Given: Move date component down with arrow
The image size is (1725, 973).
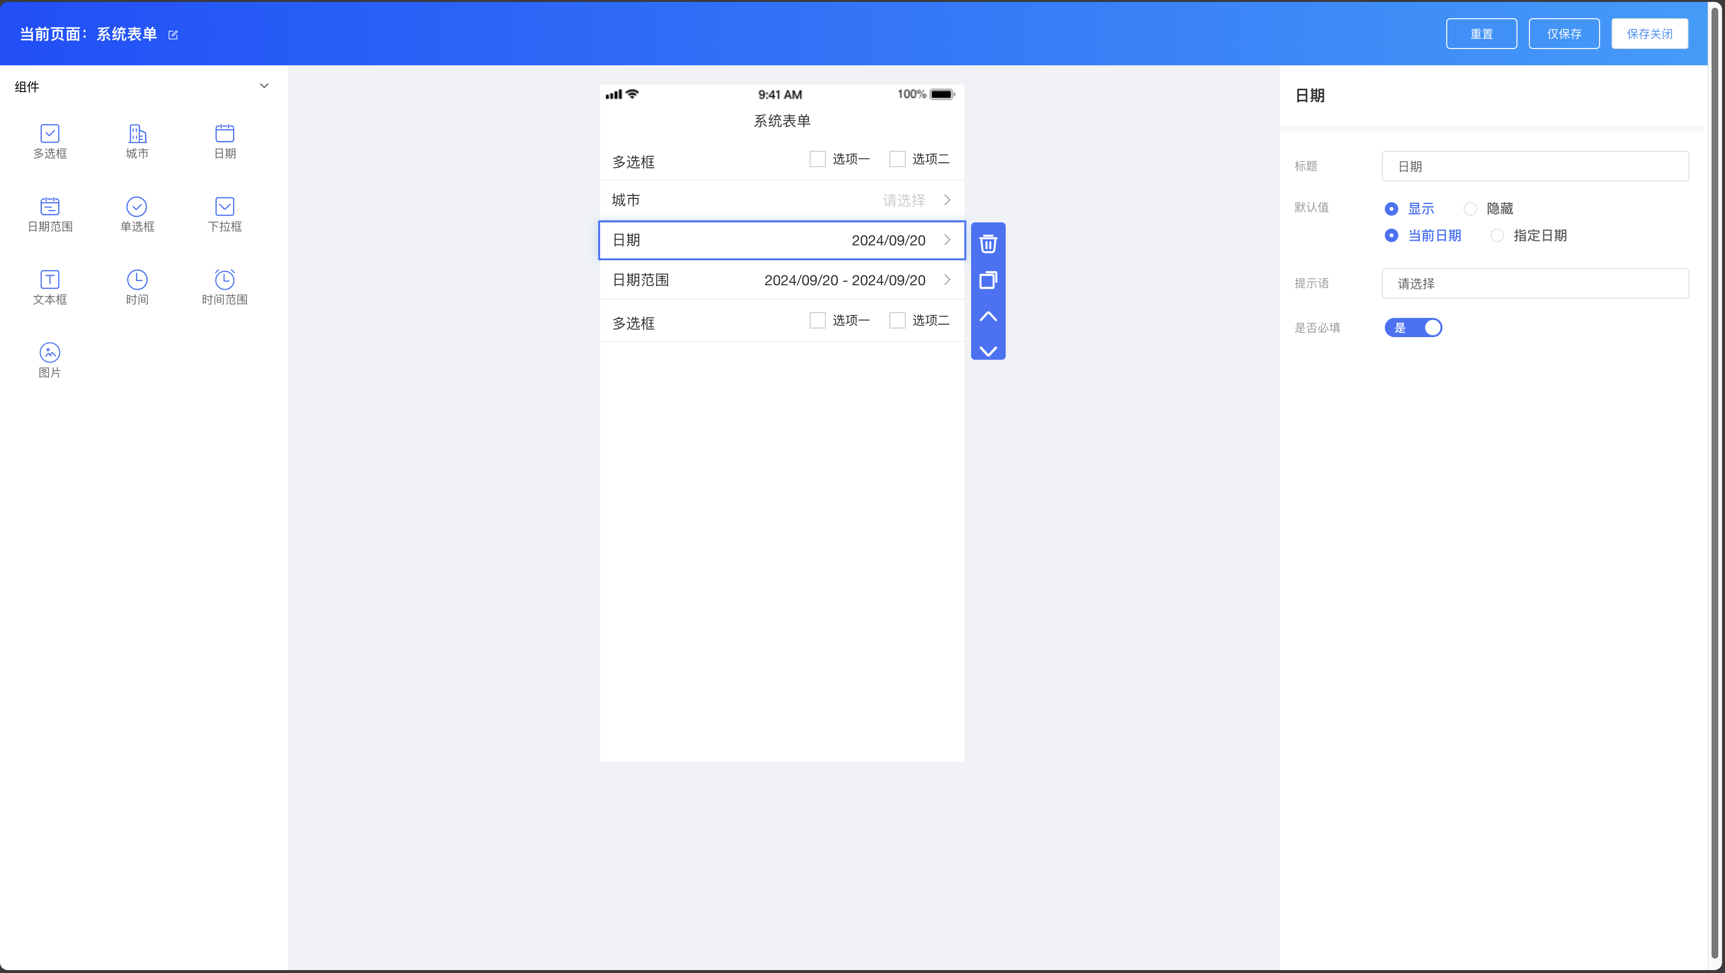Looking at the screenshot, I should pos(988,351).
